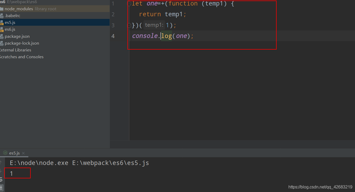This screenshot has height=192, width=355.
Task: Click the down arrow in the run console toolbar
Action: 1,170
